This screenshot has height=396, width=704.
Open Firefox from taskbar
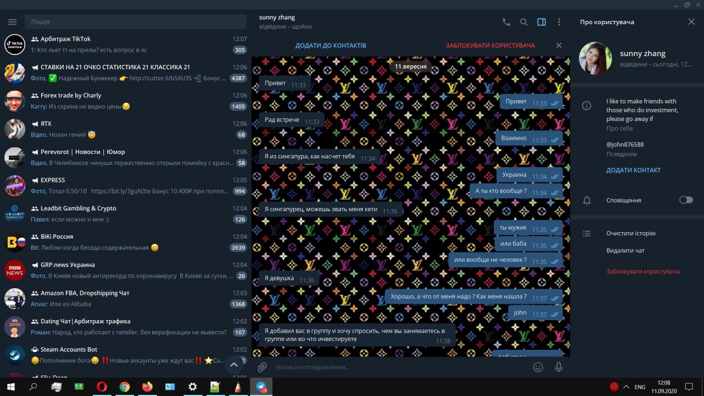[147, 387]
